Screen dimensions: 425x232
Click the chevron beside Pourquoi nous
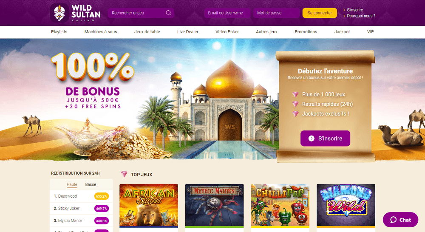(345, 16)
